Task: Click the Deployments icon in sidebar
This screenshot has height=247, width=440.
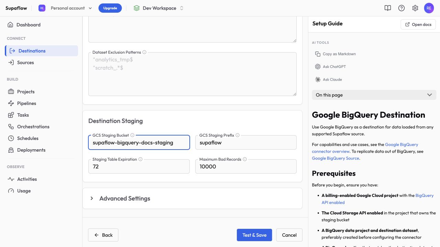Action: pyautogui.click(x=11, y=150)
